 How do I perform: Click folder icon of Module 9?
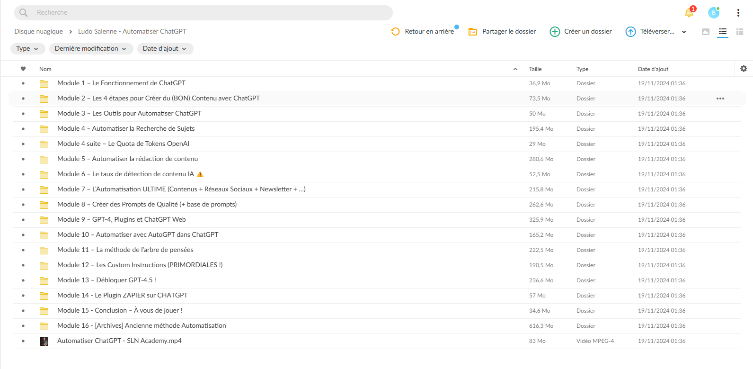pyautogui.click(x=44, y=220)
